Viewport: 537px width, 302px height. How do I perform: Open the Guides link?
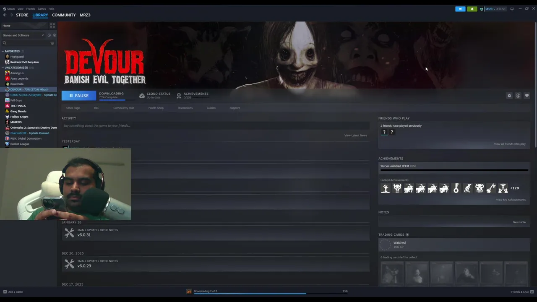tap(211, 108)
